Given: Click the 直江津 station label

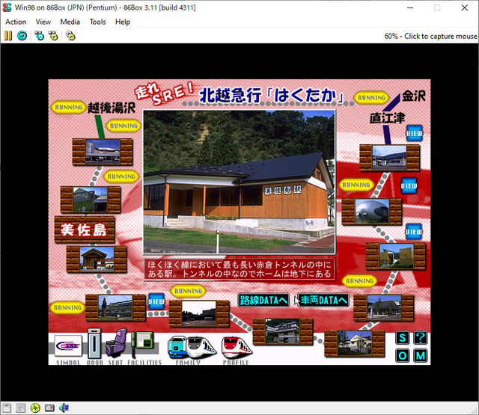Looking at the screenshot, I should tap(388, 118).
